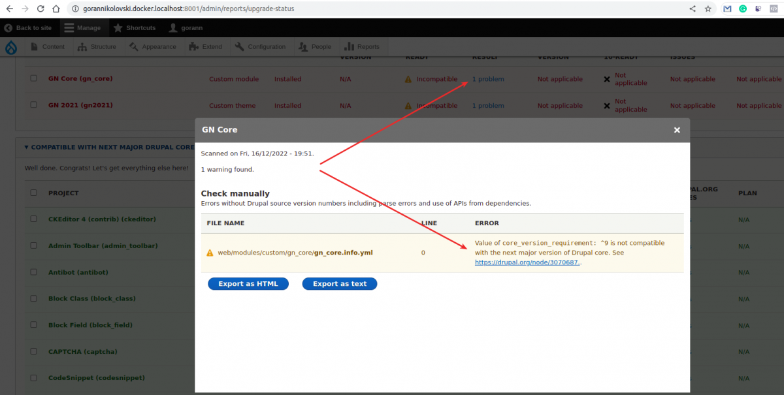Open the Shortcuts menu
Image resolution: width=784 pixels, height=395 pixels.
(x=135, y=28)
